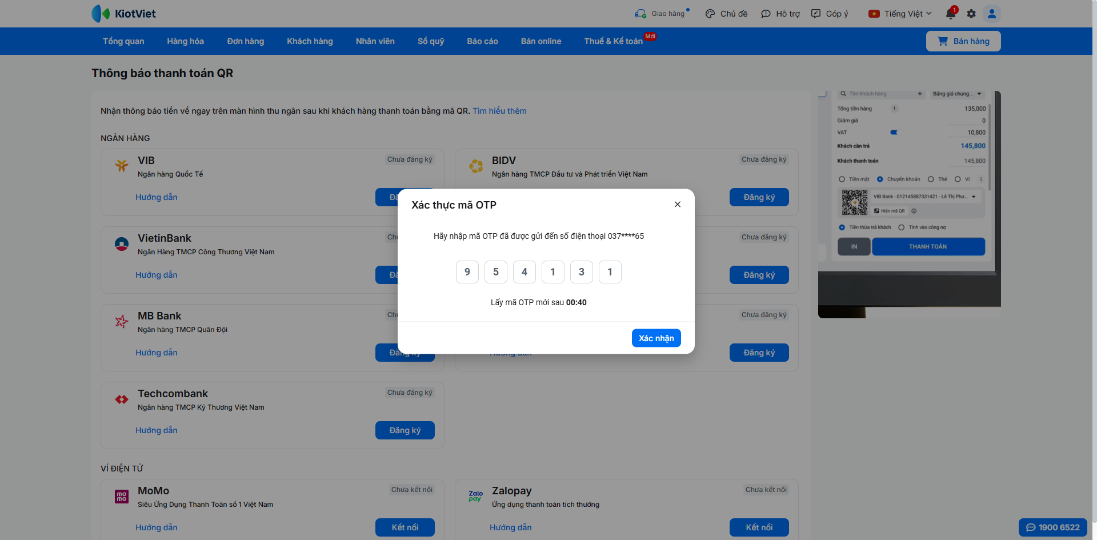The image size is (1097, 540).
Task: Open Góp ý feedback icon
Action: (816, 14)
